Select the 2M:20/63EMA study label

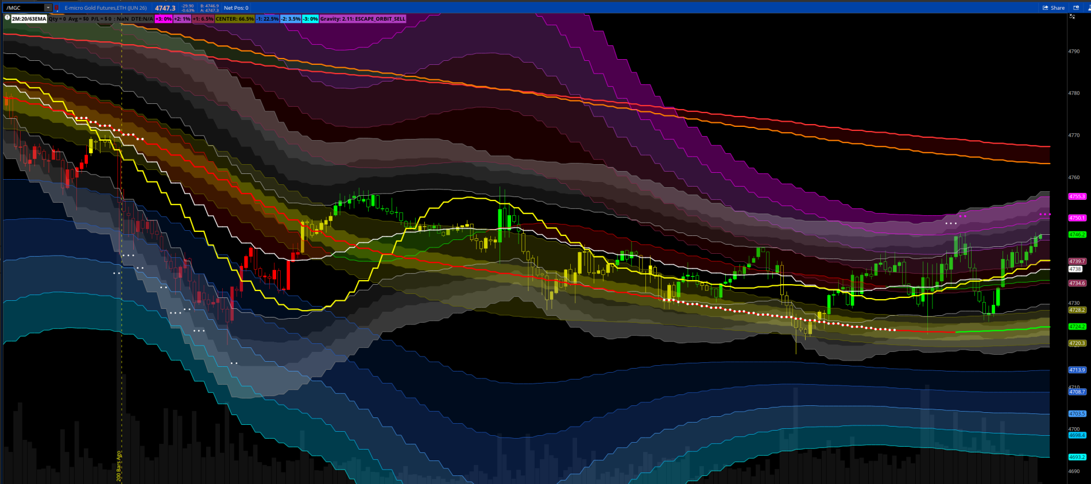click(x=29, y=19)
